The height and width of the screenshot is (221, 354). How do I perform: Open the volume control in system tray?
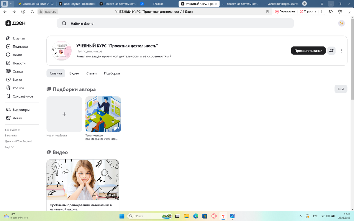[329, 216]
